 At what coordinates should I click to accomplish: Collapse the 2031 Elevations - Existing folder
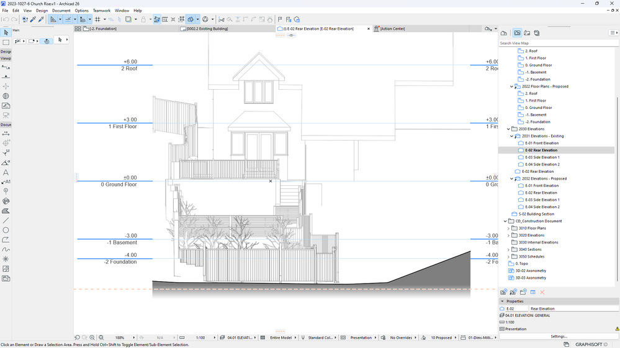[512, 136]
